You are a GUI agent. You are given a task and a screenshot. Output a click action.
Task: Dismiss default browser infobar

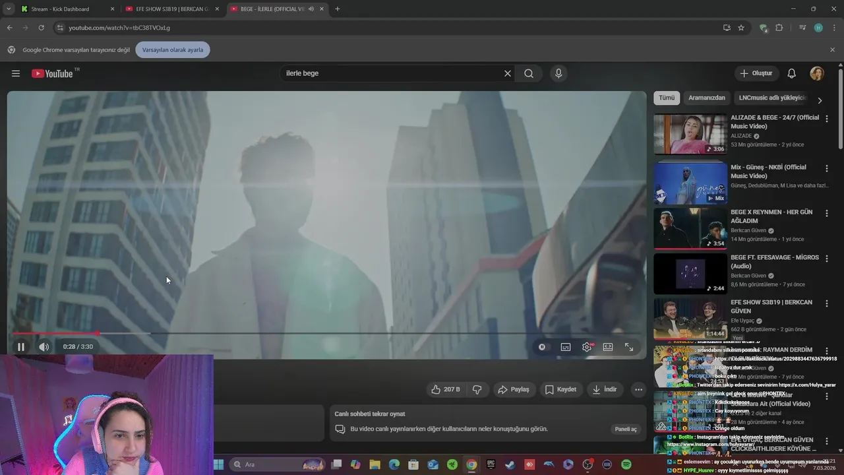[x=832, y=49]
